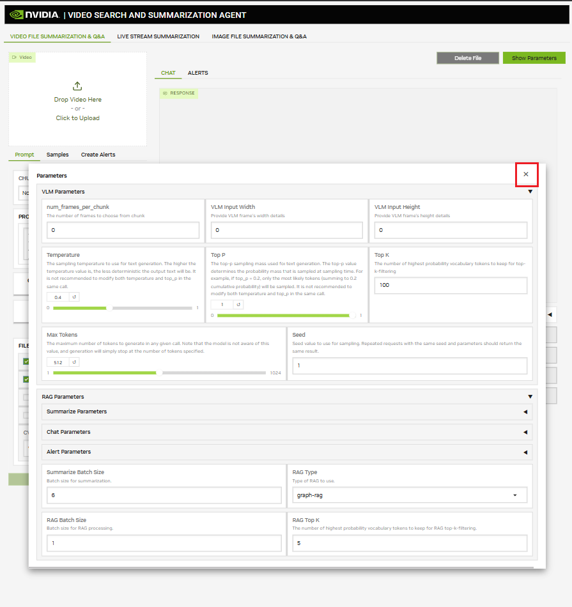This screenshot has width=572, height=607.
Task: Click the Max Tokens slider handle
Action: point(158,373)
